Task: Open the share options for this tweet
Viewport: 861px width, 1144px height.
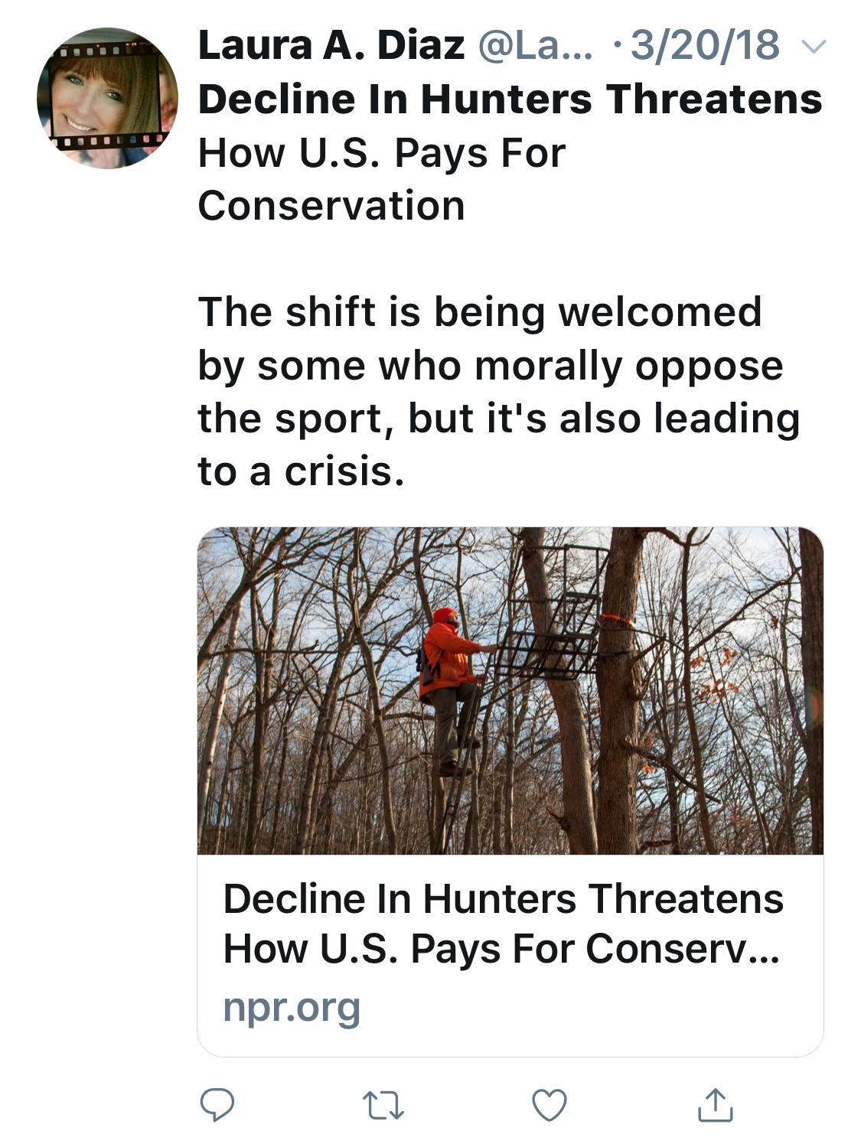Action: point(715,1105)
